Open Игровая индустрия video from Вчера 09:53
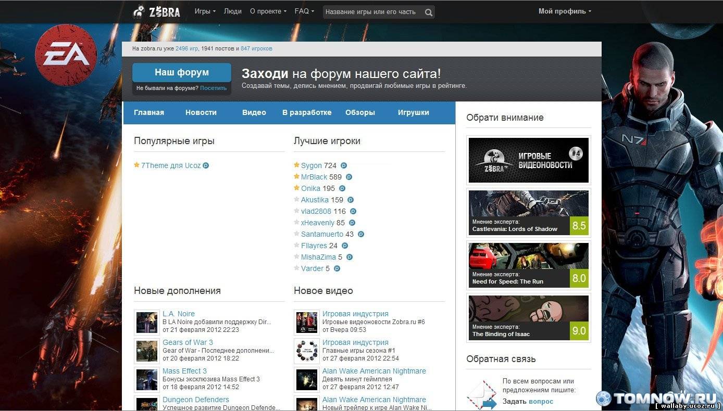The width and height of the screenshot is (723, 411). coord(355,314)
